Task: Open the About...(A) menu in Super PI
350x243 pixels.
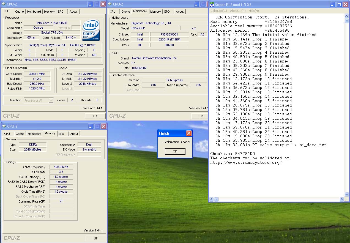Action: (238, 11)
